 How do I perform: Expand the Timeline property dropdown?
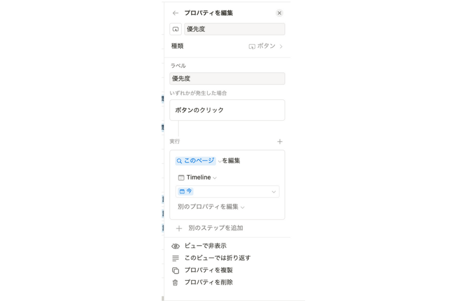tap(215, 178)
